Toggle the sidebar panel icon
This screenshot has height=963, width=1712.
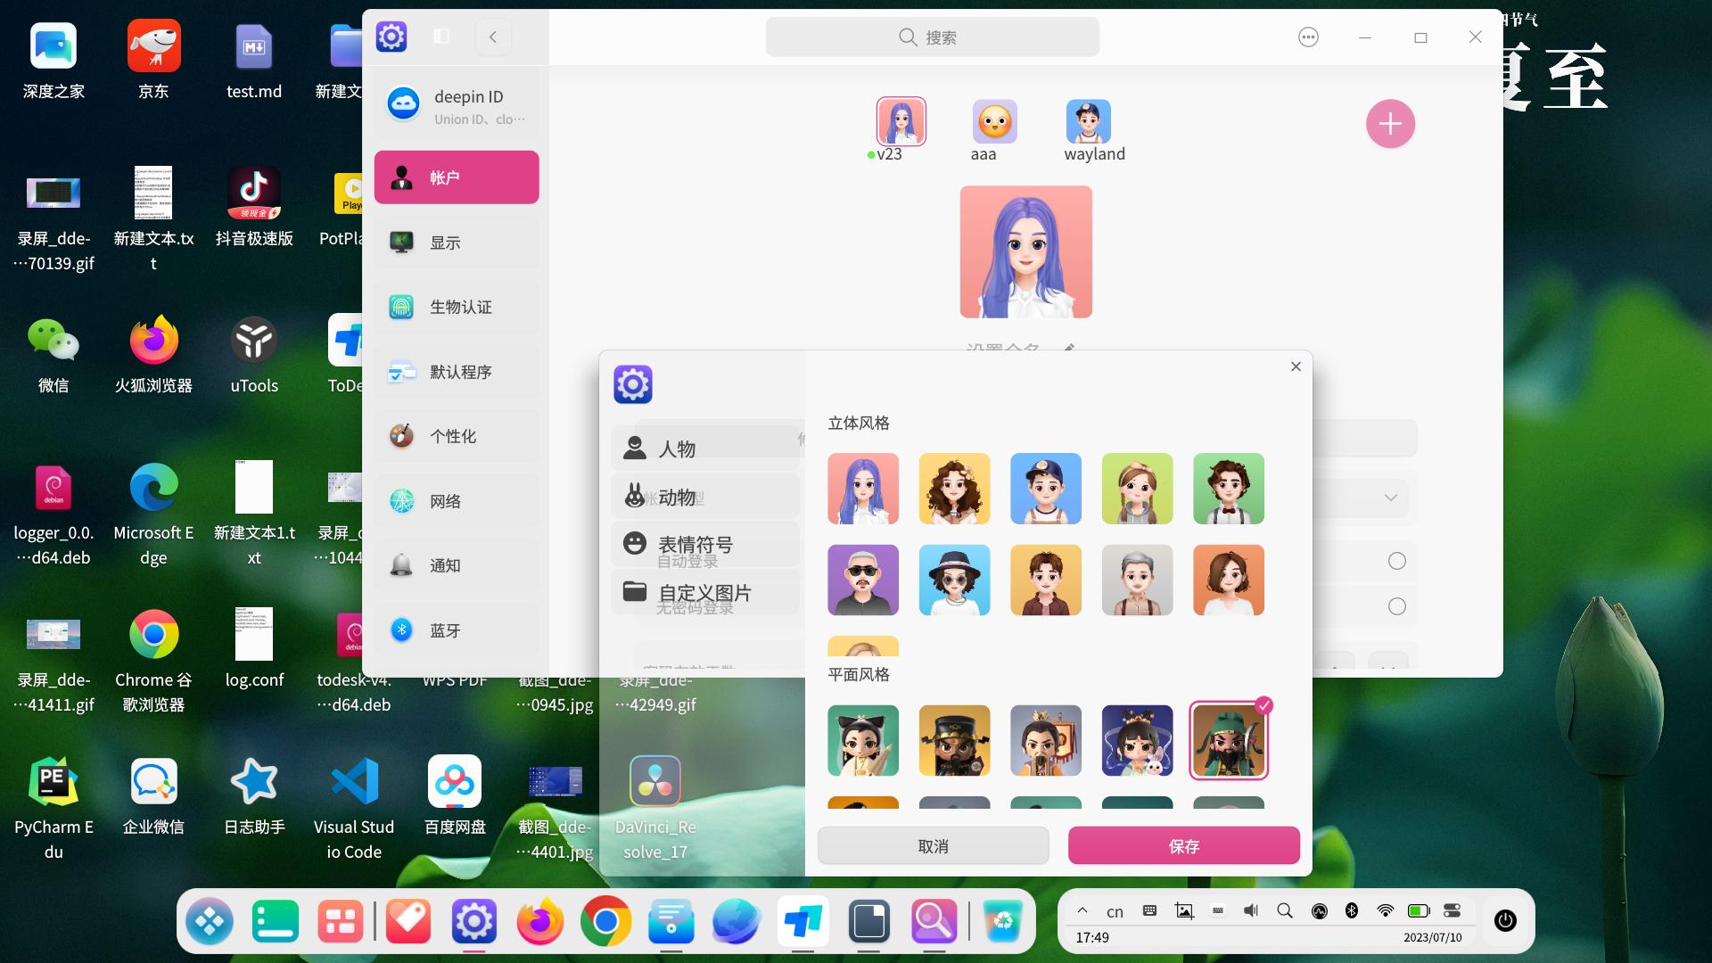coord(441,37)
